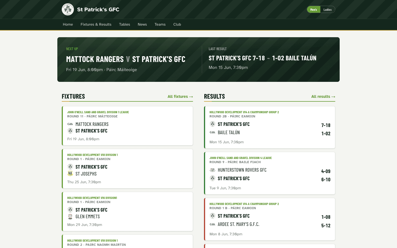
Task: Click the 'Mon 8 Jun, 7:30pm' result date
Action: pos(226,234)
